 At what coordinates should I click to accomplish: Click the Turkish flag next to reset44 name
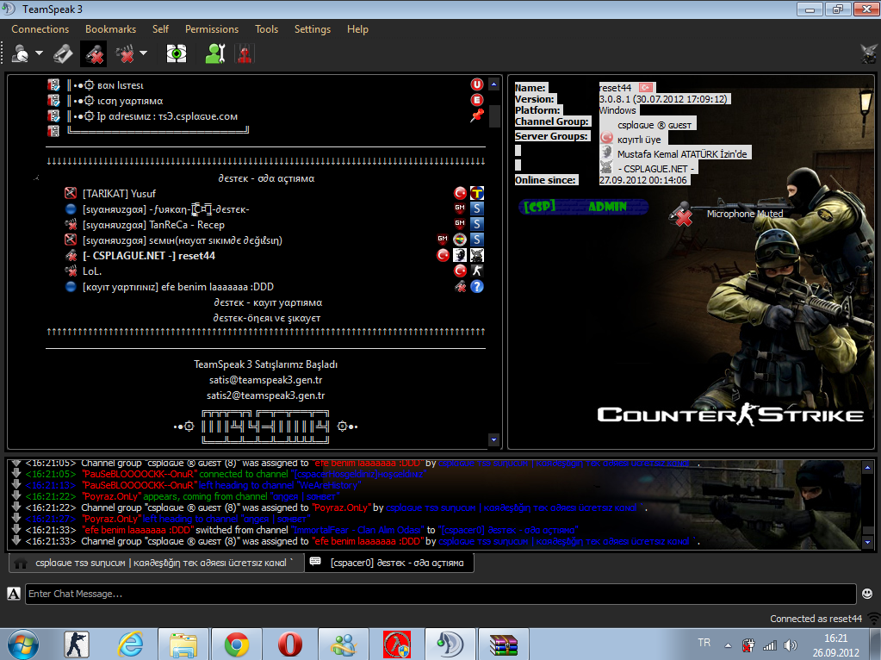click(x=646, y=88)
